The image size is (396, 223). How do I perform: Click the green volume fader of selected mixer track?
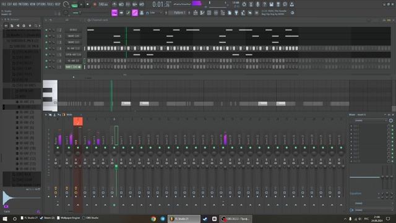pyautogui.click(x=116, y=167)
